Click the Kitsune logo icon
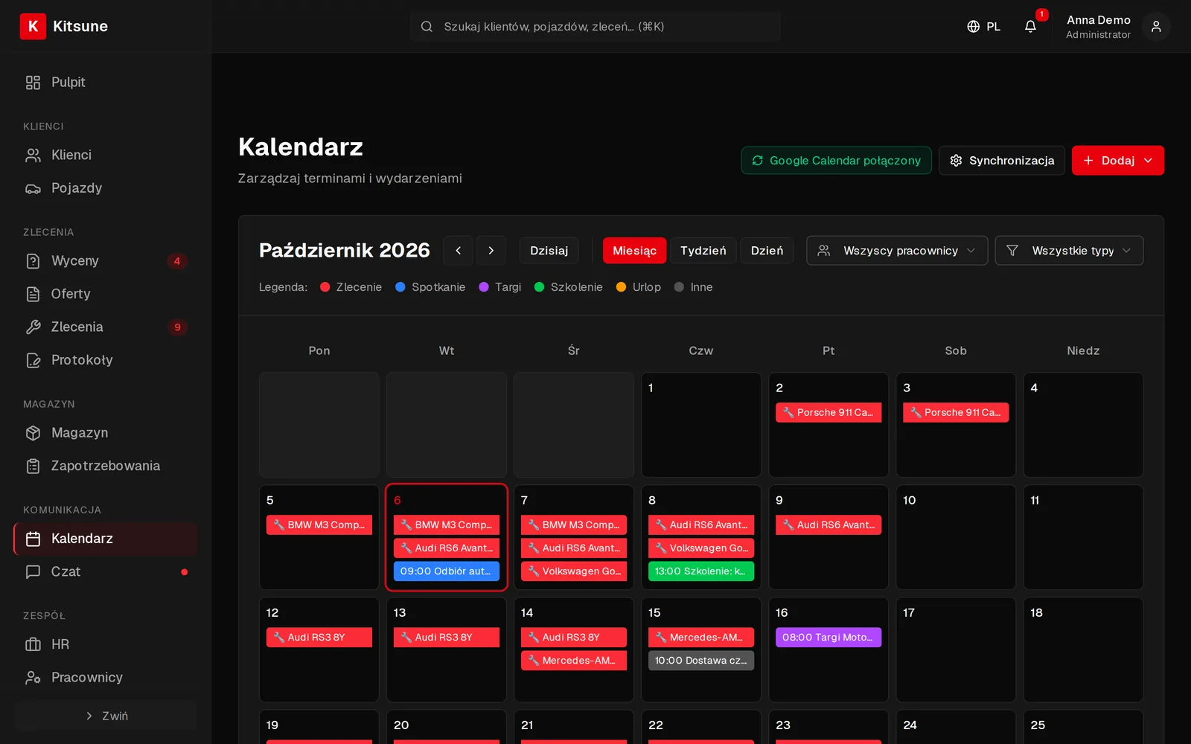 33,26
